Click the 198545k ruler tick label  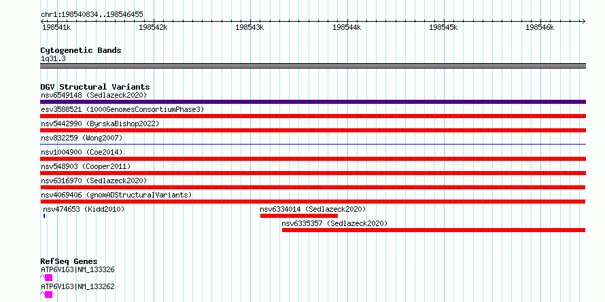(443, 27)
